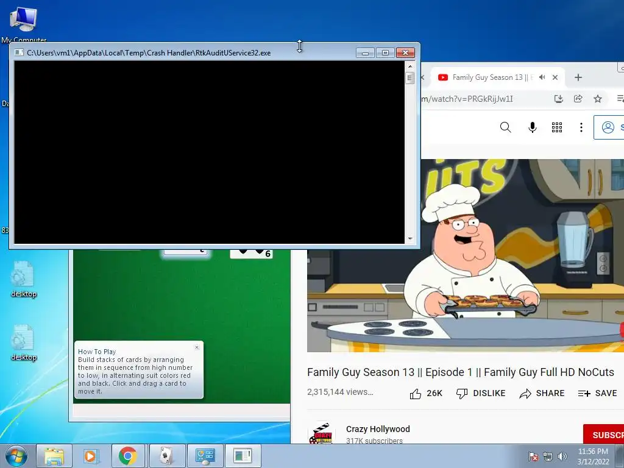Image resolution: width=624 pixels, height=468 pixels.
Task: Close the Family Guy Season 13 tab
Action: 555,77
